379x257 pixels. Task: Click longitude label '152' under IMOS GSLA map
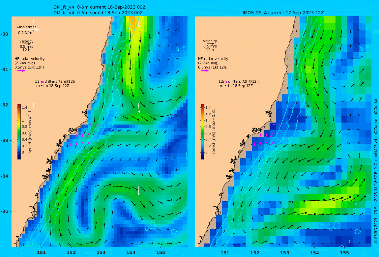pyautogui.click(x=255, y=253)
